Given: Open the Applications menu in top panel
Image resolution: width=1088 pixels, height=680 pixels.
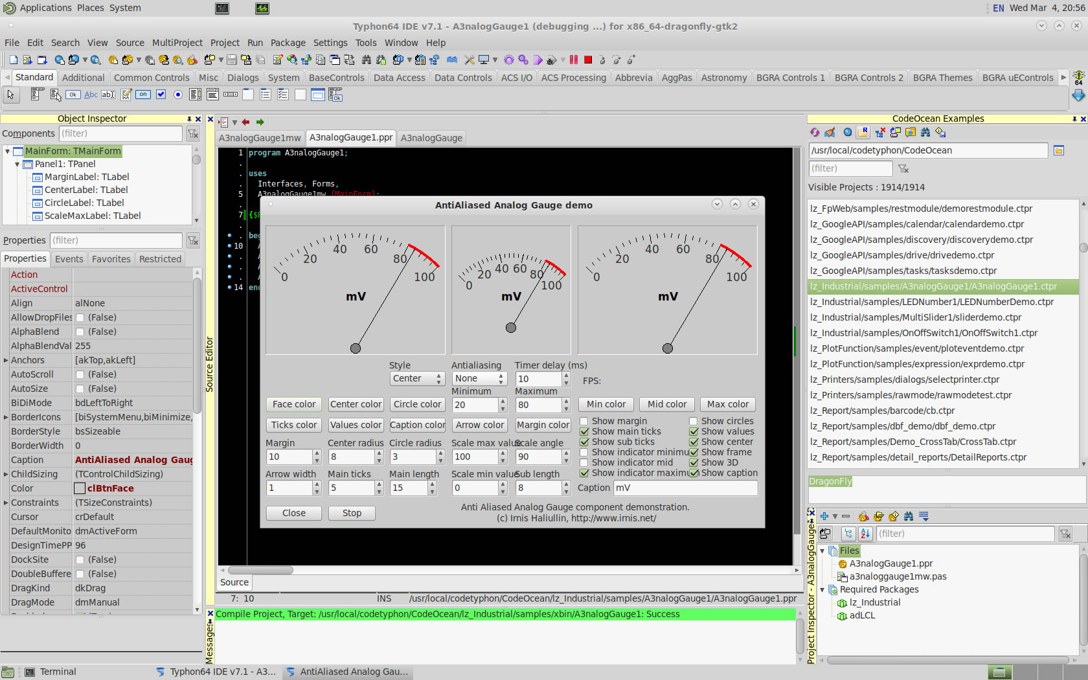Looking at the screenshot, I should (x=45, y=8).
